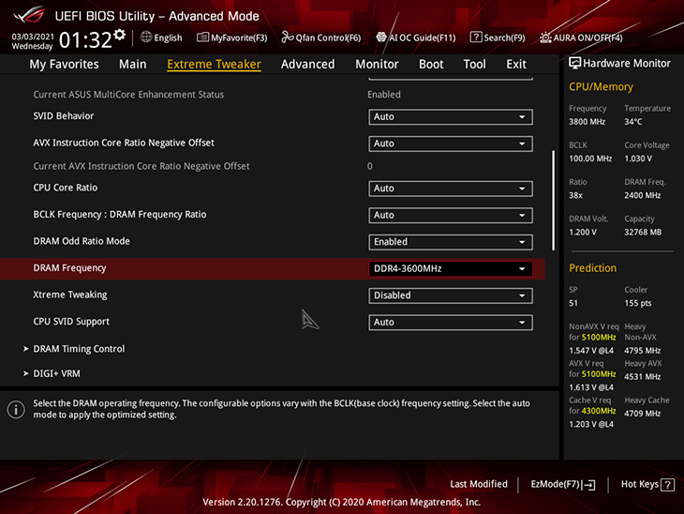Click English language button
The width and height of the screenshot is (684, 514).
(x=168, y=38)
